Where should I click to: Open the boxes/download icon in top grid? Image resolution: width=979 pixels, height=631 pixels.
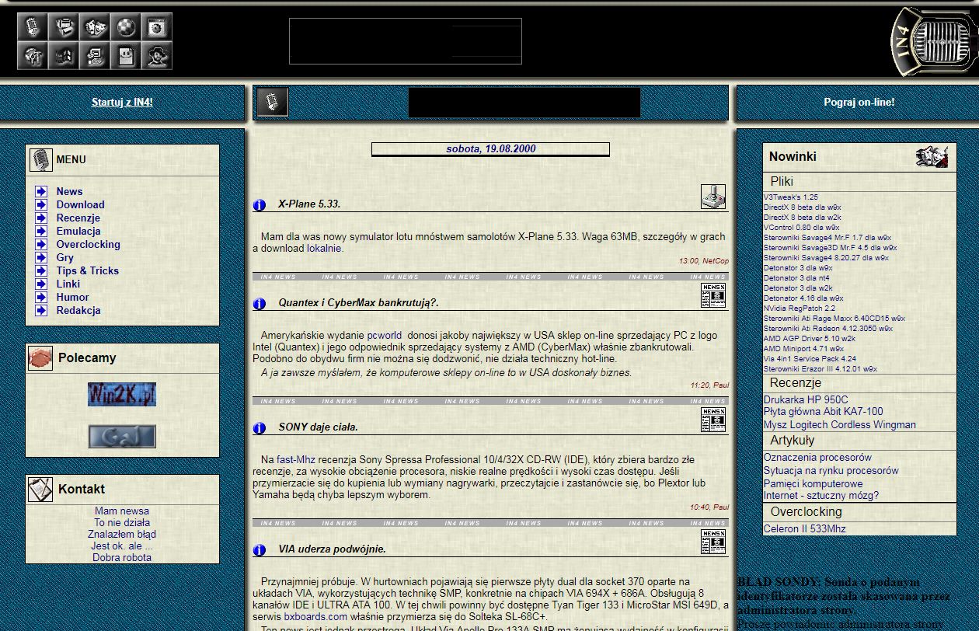tap(64, 27)
